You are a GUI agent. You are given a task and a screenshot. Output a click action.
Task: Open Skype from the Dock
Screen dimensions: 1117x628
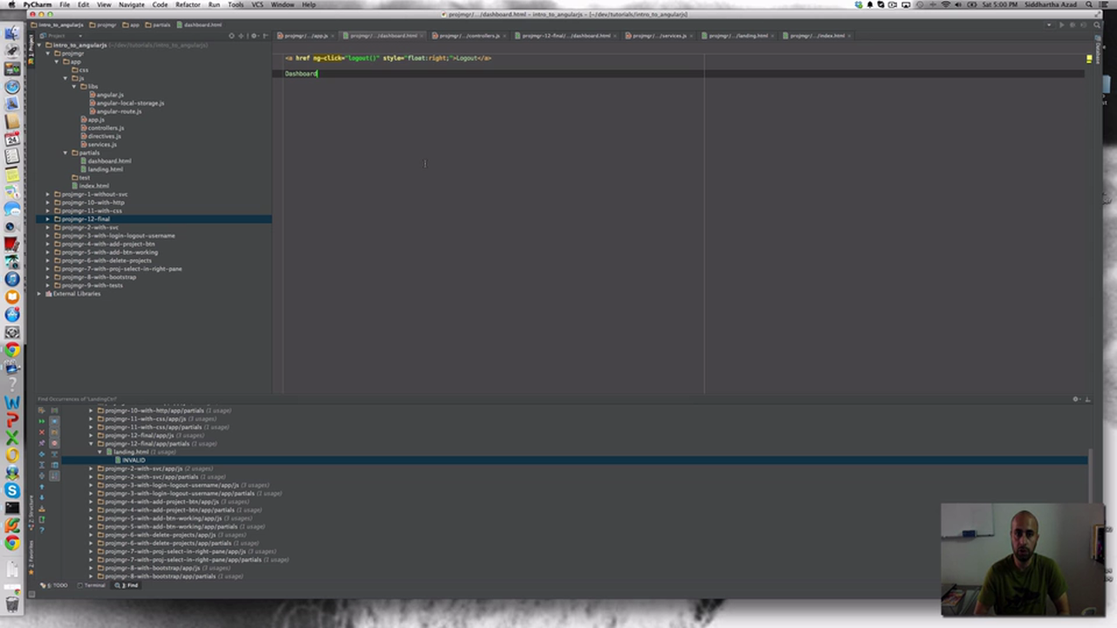12,490
